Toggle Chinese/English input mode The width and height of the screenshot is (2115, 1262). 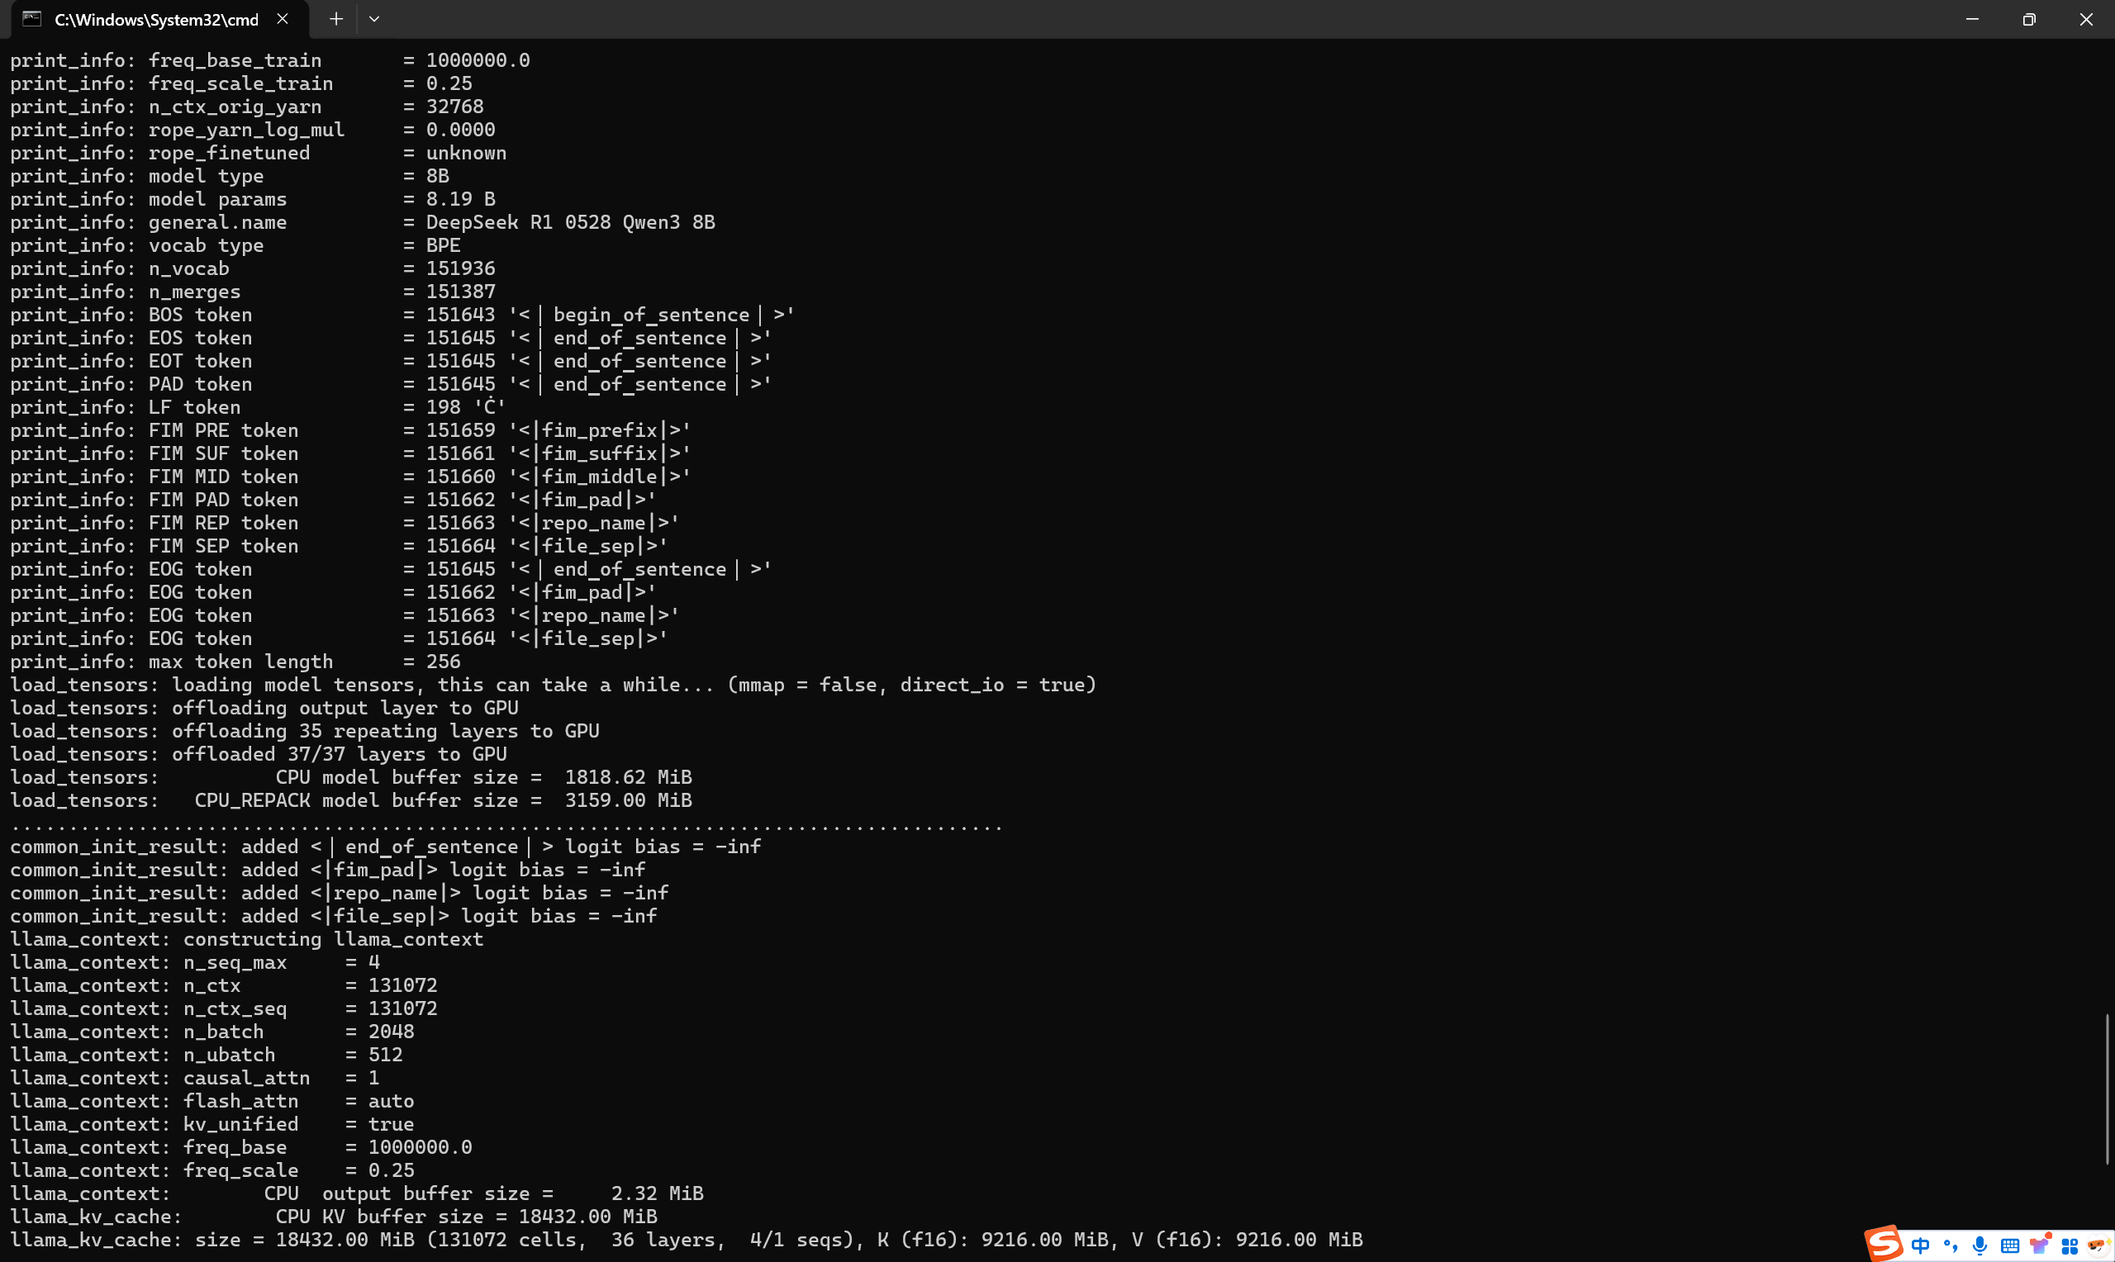(x=1921, y=1246)
